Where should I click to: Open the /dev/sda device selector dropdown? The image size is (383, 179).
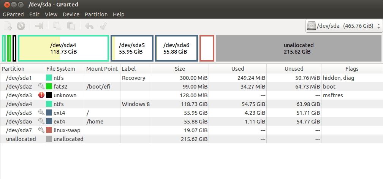pos(344,26)
